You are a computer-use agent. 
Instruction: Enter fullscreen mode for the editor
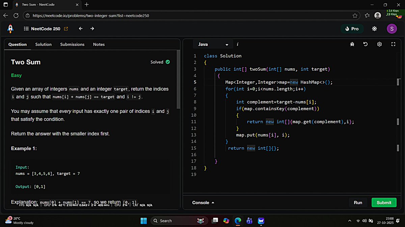393,44
